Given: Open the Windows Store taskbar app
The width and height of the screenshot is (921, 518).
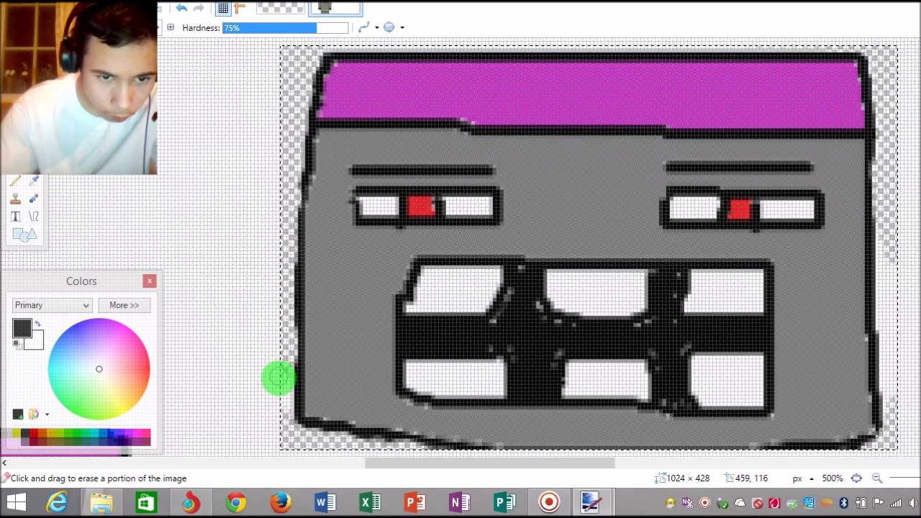Looking at the screenshot, I should pos(146,502).
